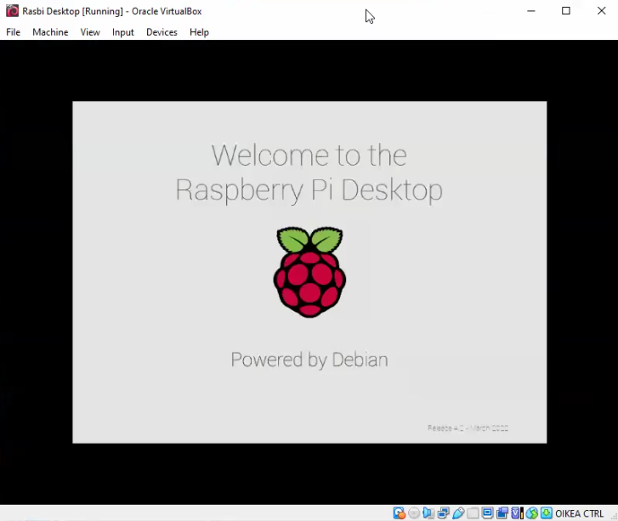Open the File menu
Viewport: 618px width, 521px height.
[x=13, y=32]
